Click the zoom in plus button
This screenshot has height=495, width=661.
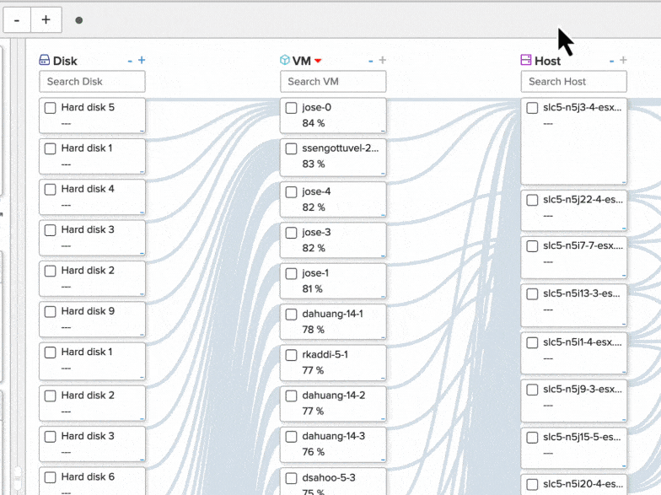(x=46, y=19)
